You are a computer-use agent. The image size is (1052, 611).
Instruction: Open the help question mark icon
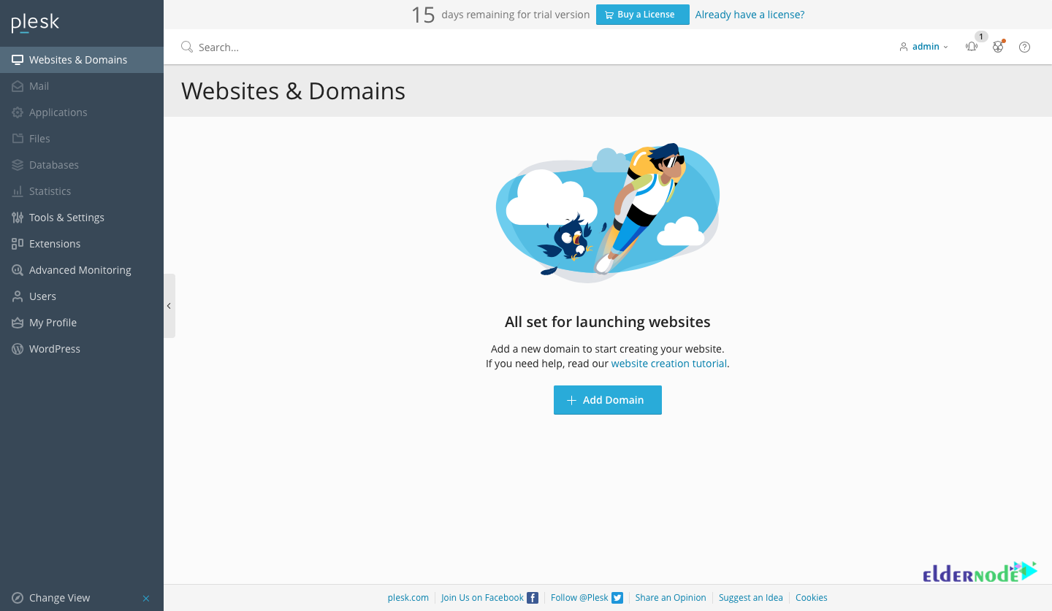point(1024,46)
